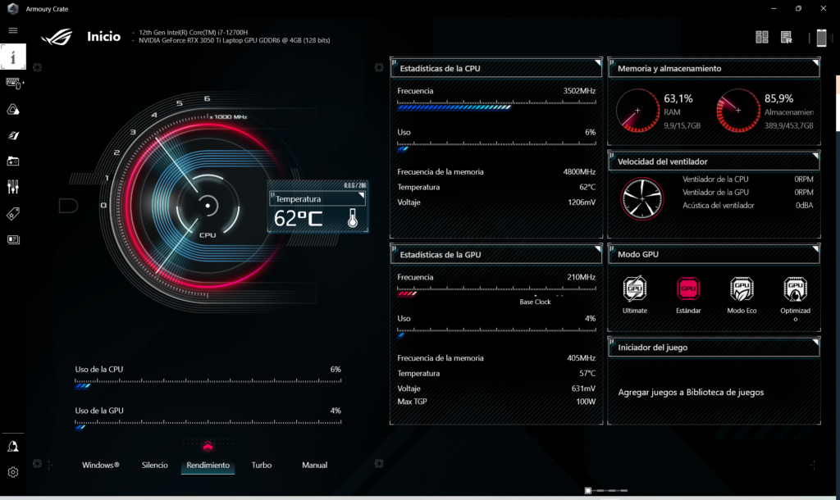Open Featured deals tag icon
Viewport: 840px width, 500px height.
click(x=13, y=214)
